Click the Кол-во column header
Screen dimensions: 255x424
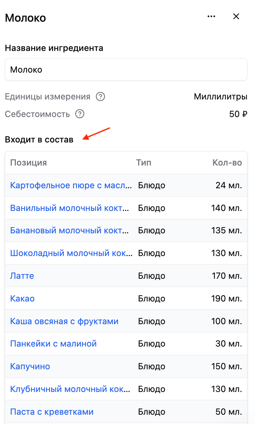tap(227, 163)
